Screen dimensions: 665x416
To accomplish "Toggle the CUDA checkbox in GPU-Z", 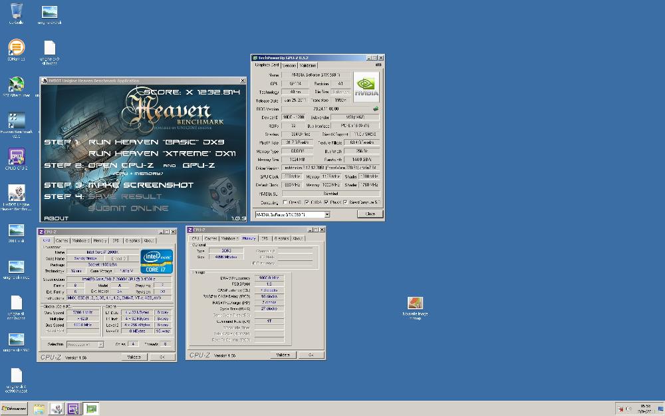I will pyautogui.click(x=307, y=202).
